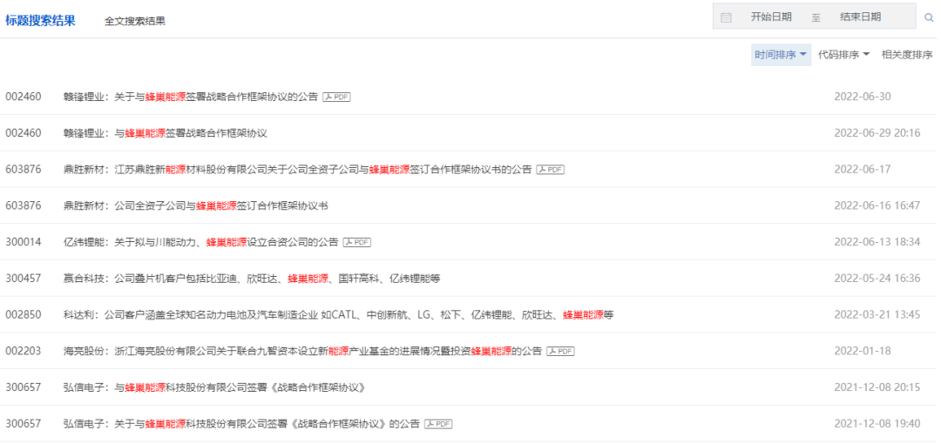
Task: Click the search magnifier icon
Action: coord(929,17)
